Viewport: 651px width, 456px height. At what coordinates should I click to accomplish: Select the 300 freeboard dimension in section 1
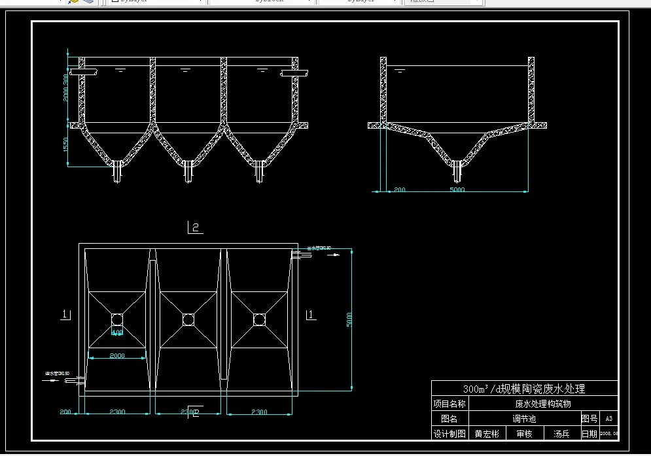[65, 79]
